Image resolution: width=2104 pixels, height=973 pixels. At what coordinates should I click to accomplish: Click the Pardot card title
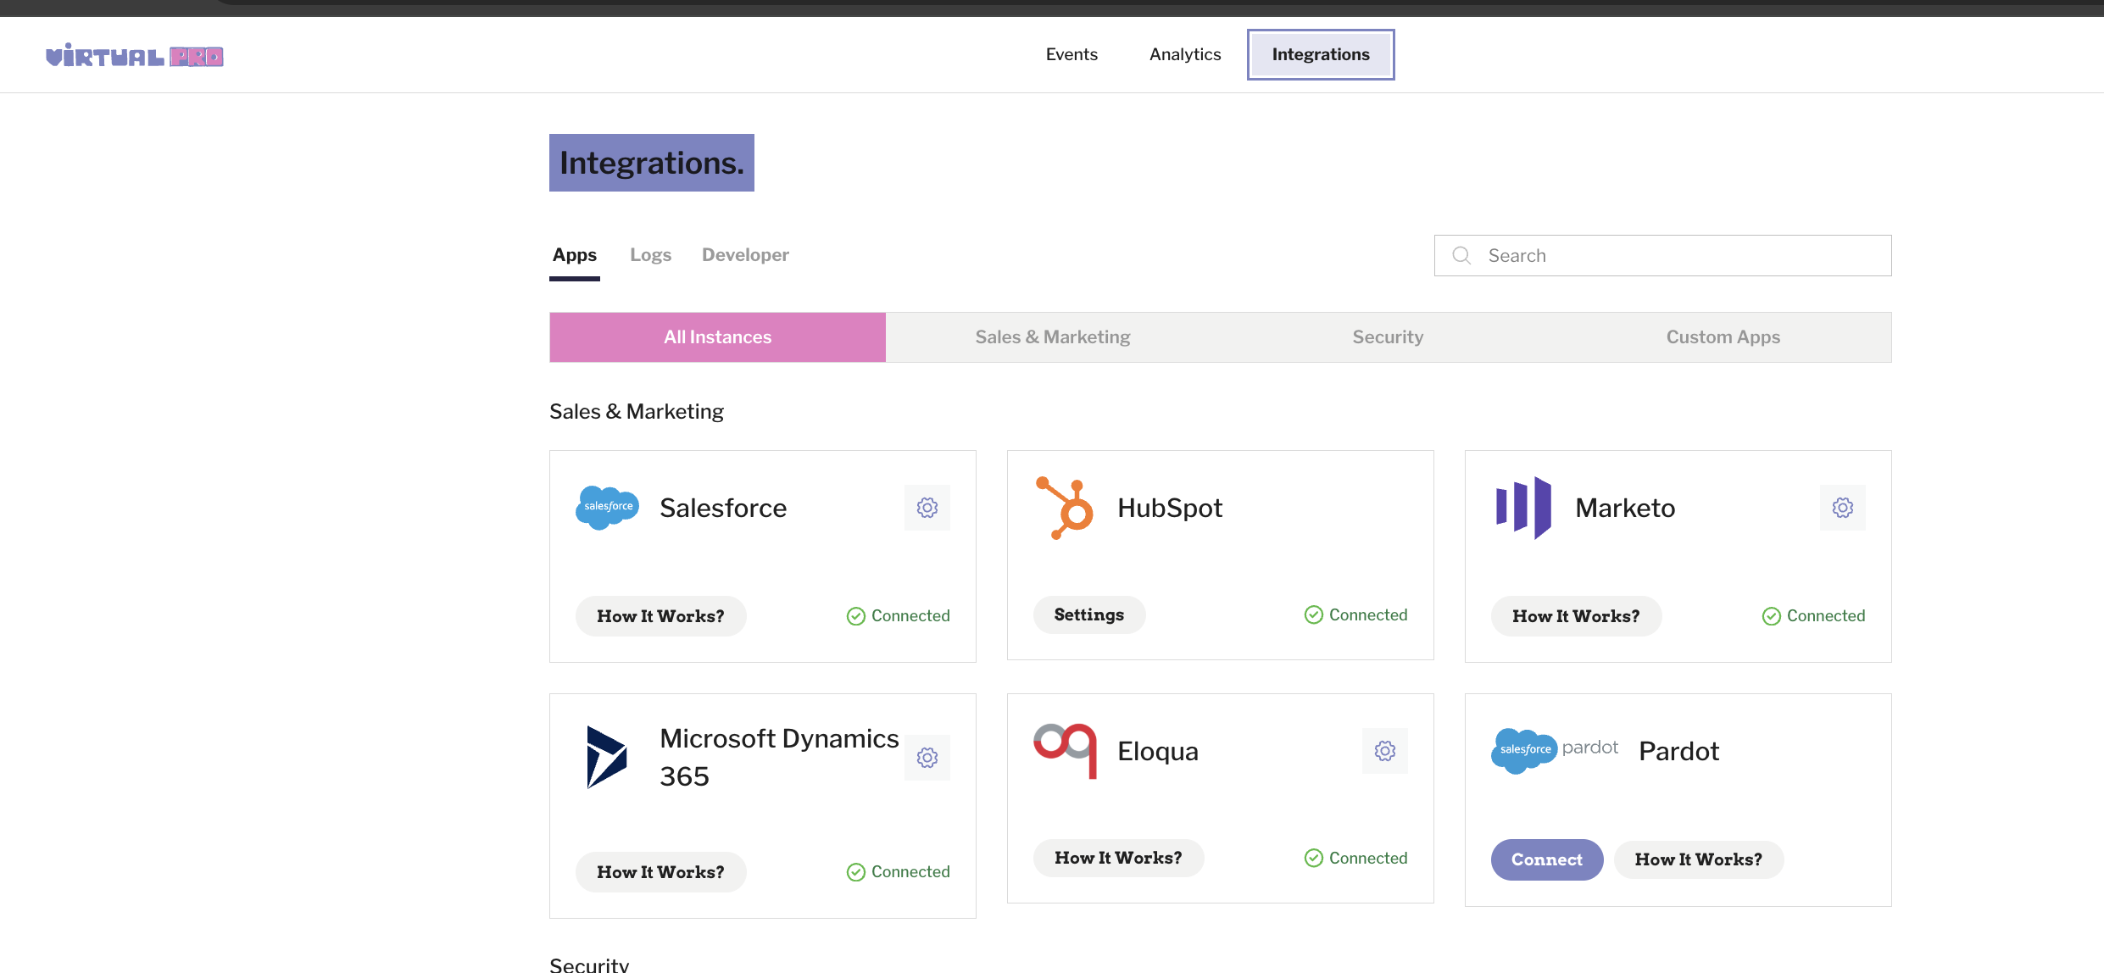point(1679,751)
